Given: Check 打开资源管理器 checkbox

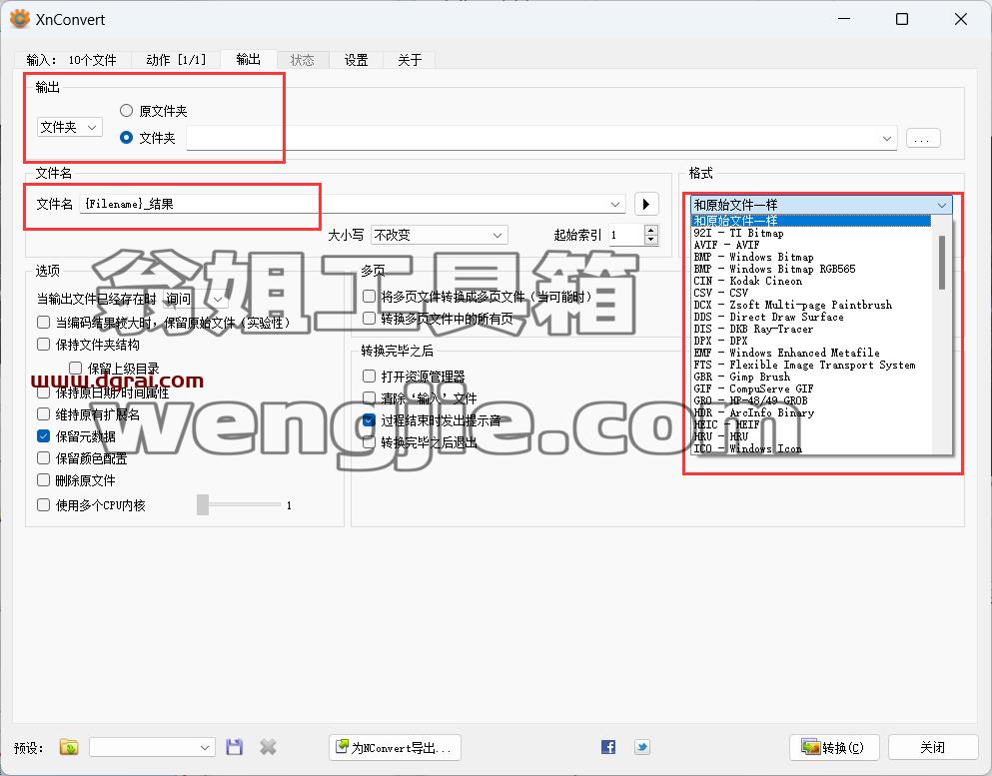Looking at the screenshot, I should pos(369,377).
